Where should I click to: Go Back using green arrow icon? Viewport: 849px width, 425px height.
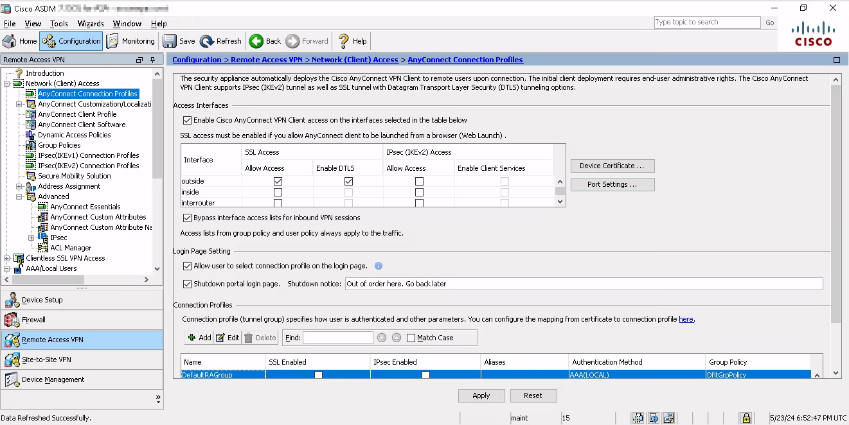click(256, 41)
